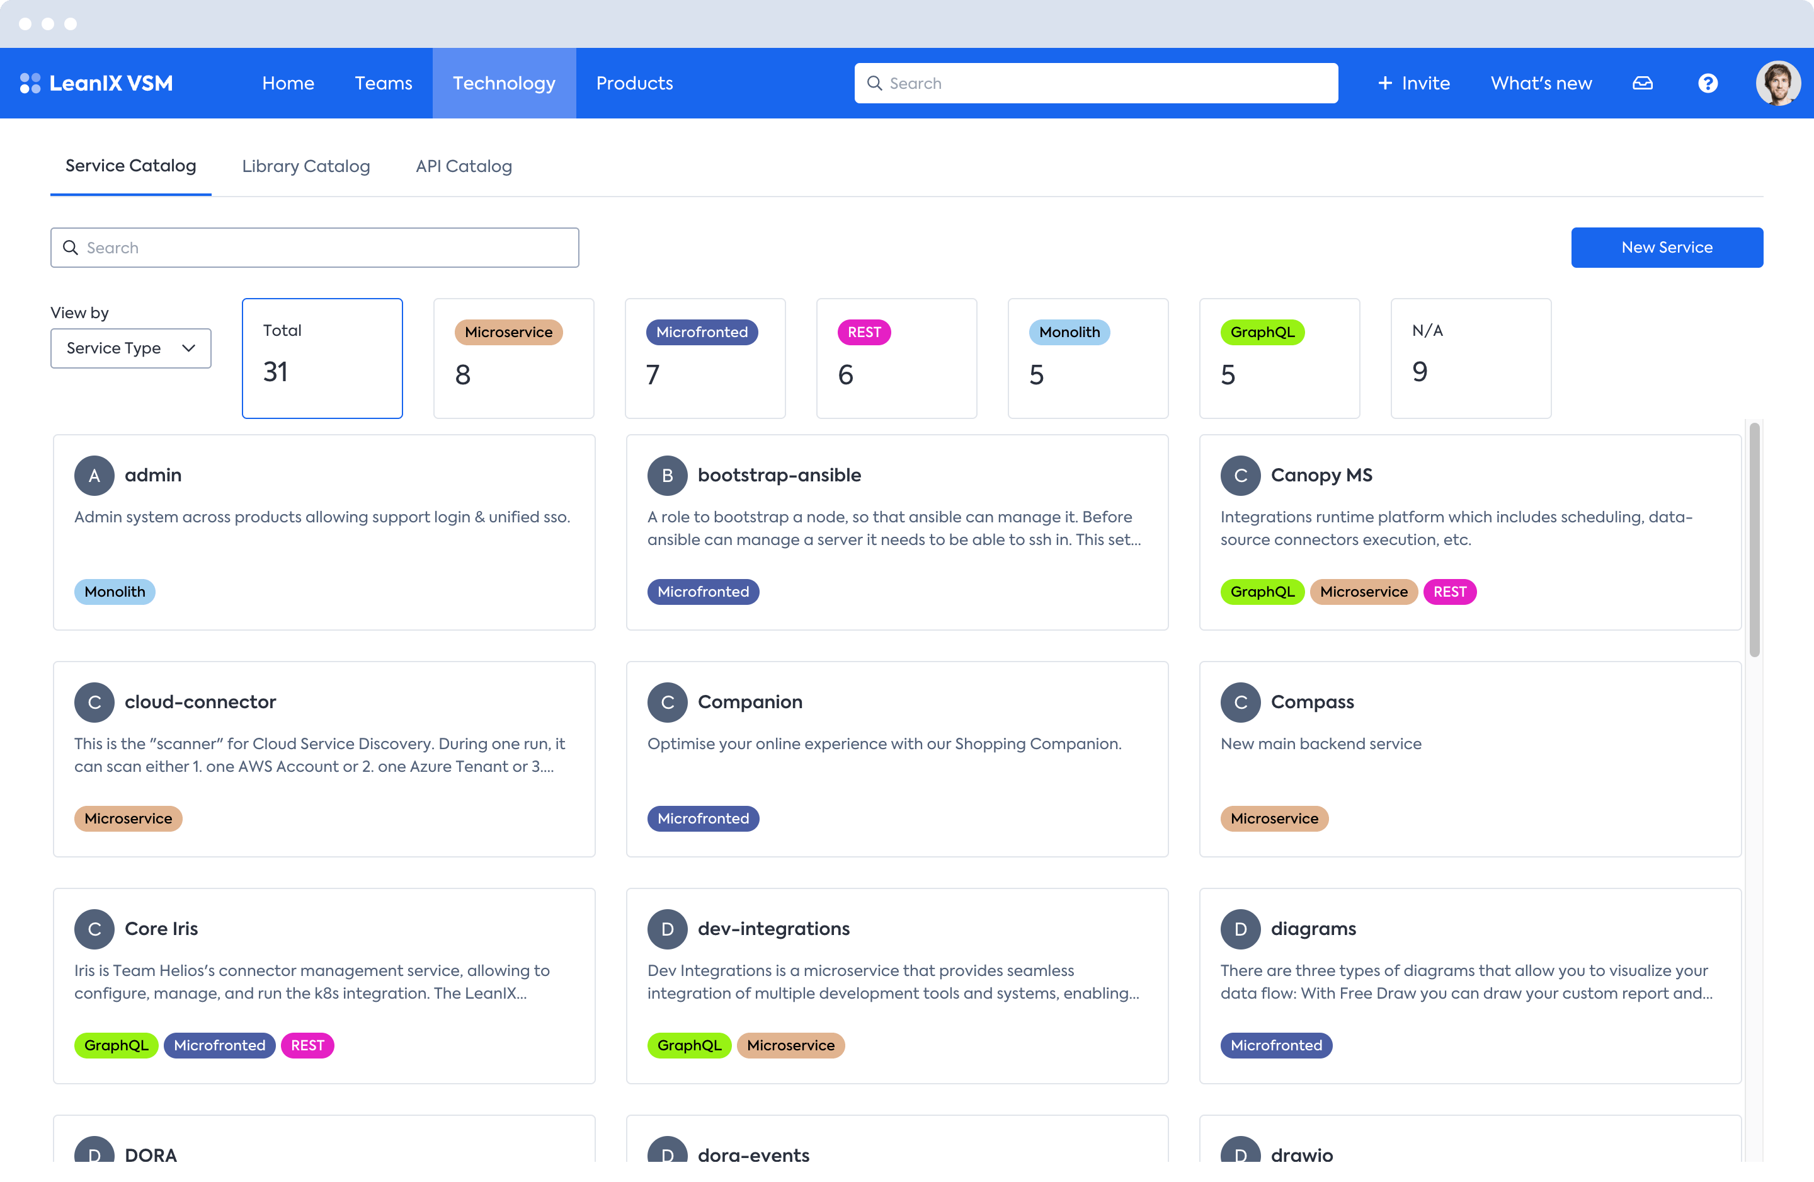Switch to the Service Catalog tab
The height and width of the screenshot is (1182, 1814).
point(131,166)
